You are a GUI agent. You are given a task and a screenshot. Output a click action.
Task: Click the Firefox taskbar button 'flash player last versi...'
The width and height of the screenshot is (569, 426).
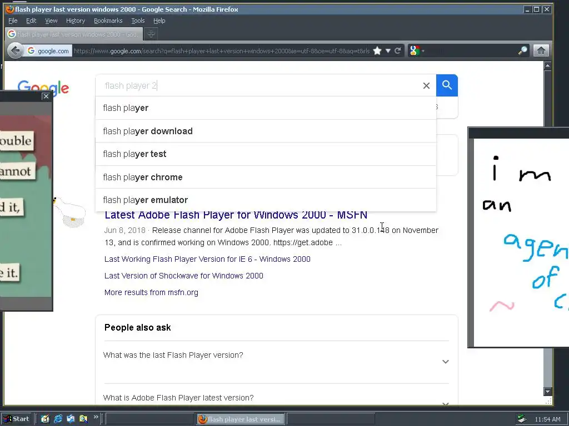pyautogui.click(x=241, y=419)
